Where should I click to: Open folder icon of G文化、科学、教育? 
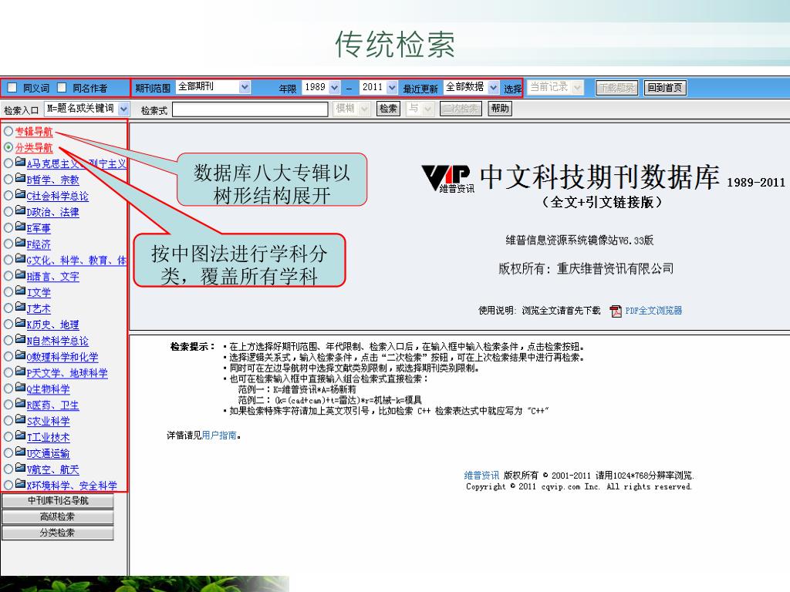(20, 259)
